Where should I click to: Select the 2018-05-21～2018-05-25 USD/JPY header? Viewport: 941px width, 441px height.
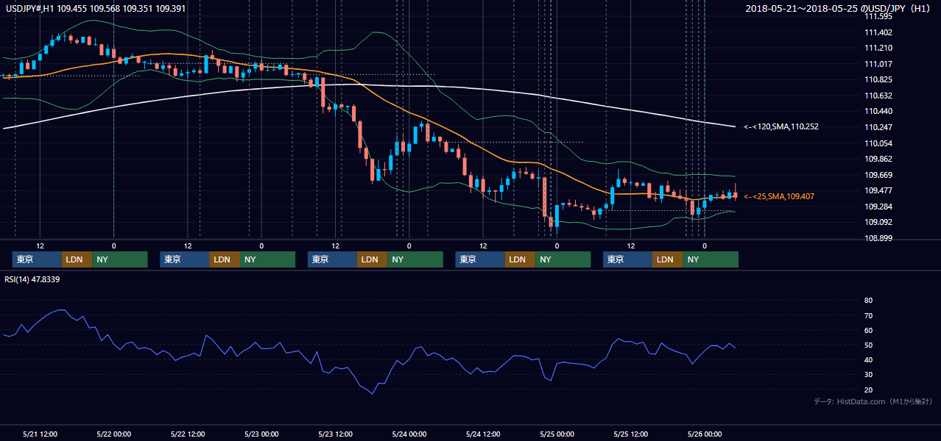click(x=838, y=8)
